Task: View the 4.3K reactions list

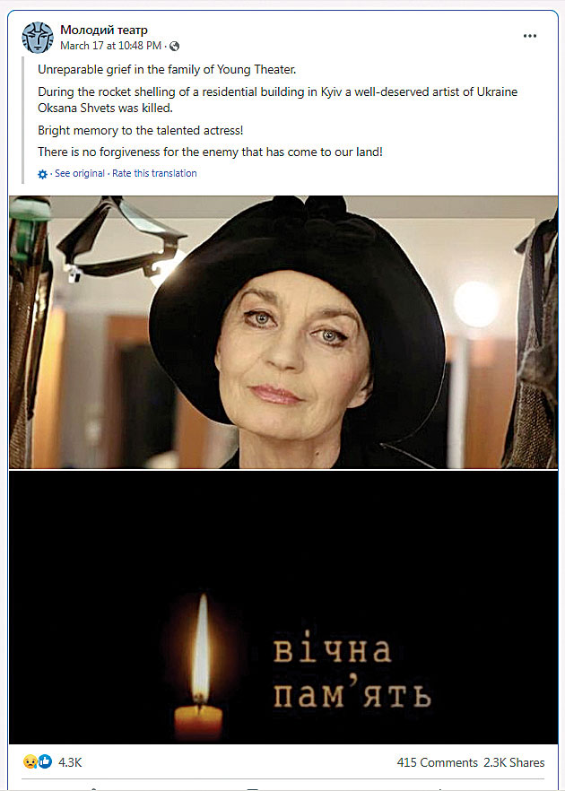Action: pyautogui.click(x=70, y=762)
